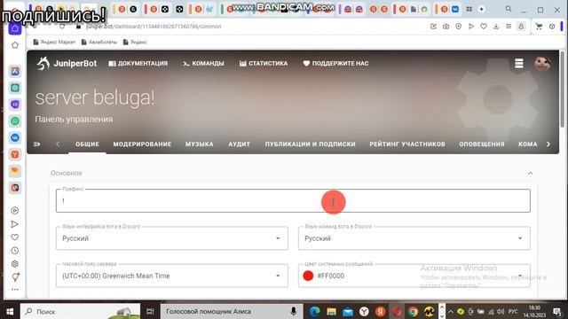Open the sidebar settings gear icon
This screenshot has height=319, width=568.
(15, 264)
